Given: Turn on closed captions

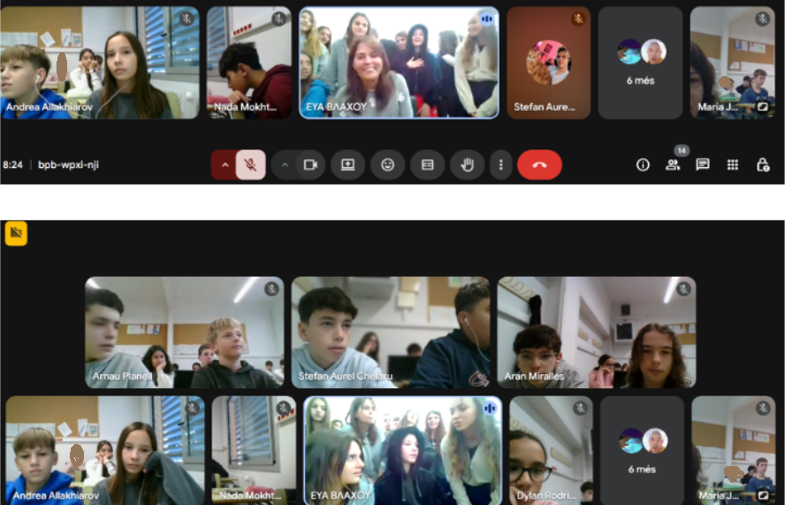Looking at the screenshot, I should (427, 165).
